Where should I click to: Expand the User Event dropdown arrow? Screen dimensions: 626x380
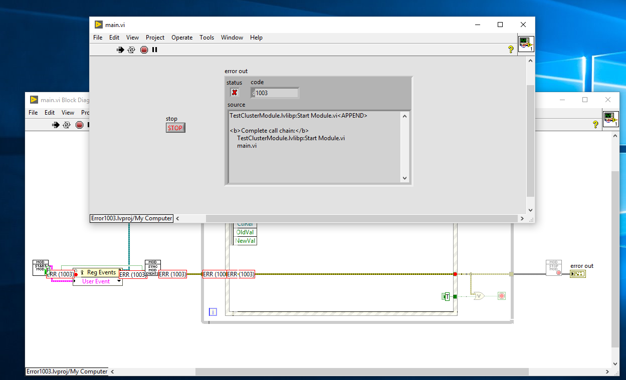119,281
